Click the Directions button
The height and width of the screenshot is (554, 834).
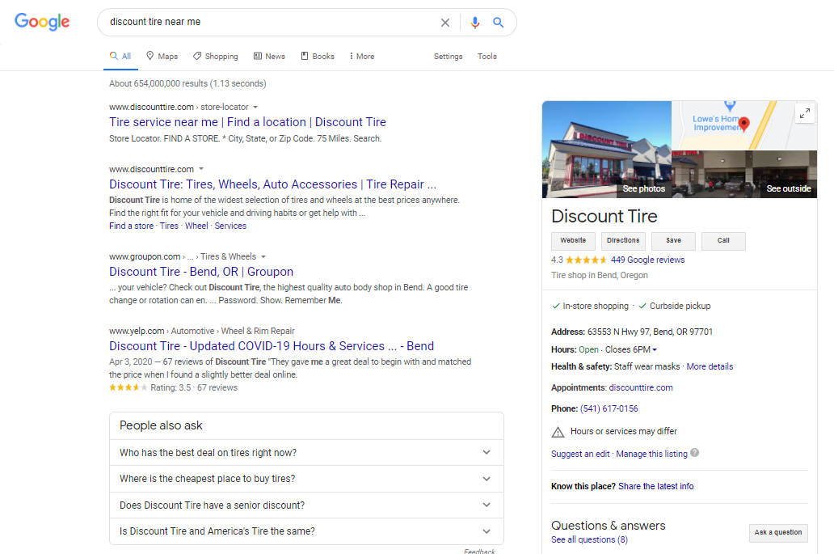(x=623, y=240)
